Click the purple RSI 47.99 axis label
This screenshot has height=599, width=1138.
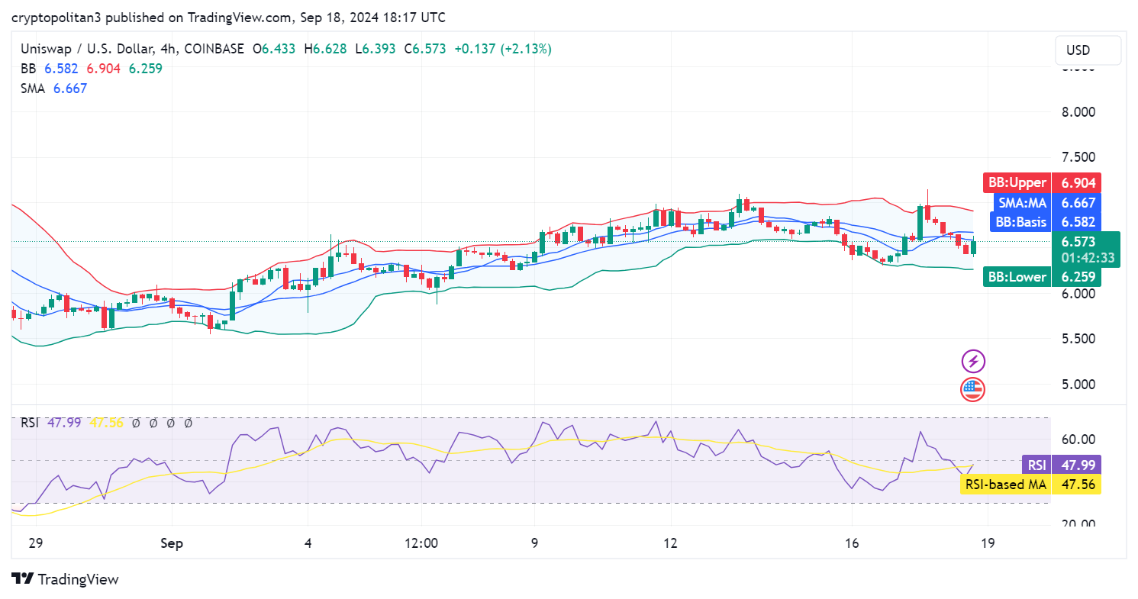(1062, 465)
